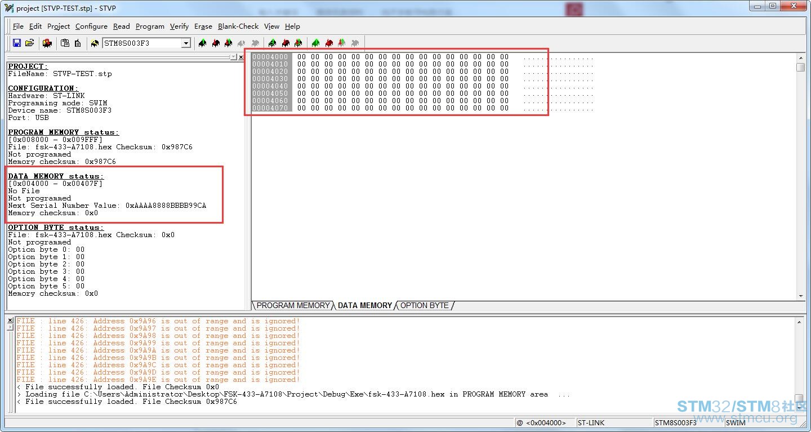This screenshot has height=432, width=811.
Task: Click the first black chip with green arrow icon
Action: (x=202, y=43)
